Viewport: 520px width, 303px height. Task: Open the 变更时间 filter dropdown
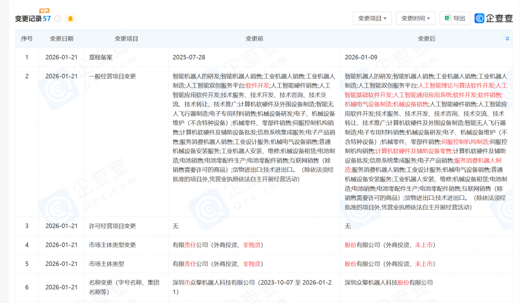(x=416, y=18)
